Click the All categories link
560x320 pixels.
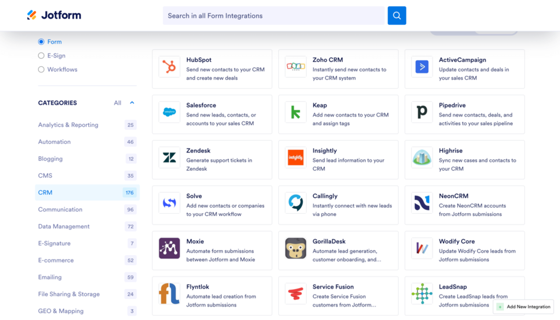click(x=118, y=103)
